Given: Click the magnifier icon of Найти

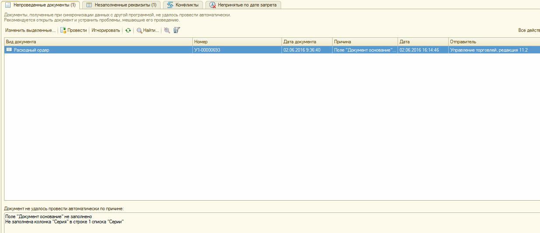Looking at the screenshot, I should [x=139, y=31].
